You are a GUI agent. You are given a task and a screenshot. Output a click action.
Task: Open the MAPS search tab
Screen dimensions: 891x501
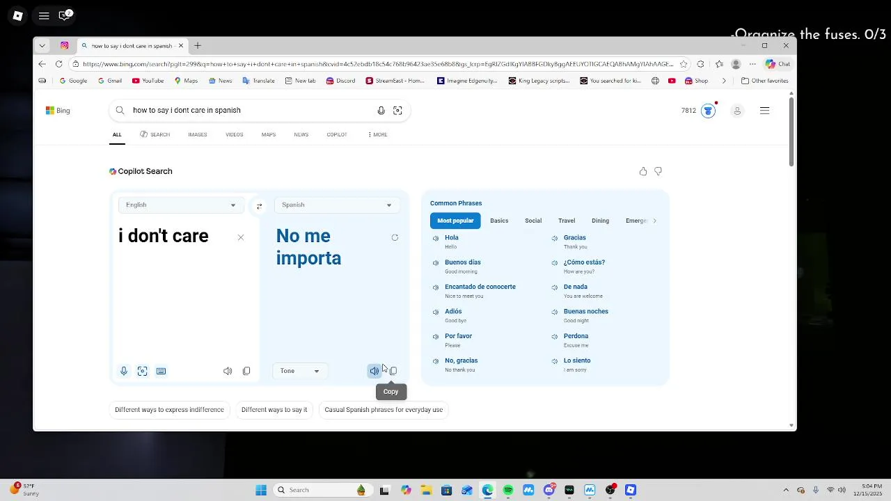coord(269,134)
